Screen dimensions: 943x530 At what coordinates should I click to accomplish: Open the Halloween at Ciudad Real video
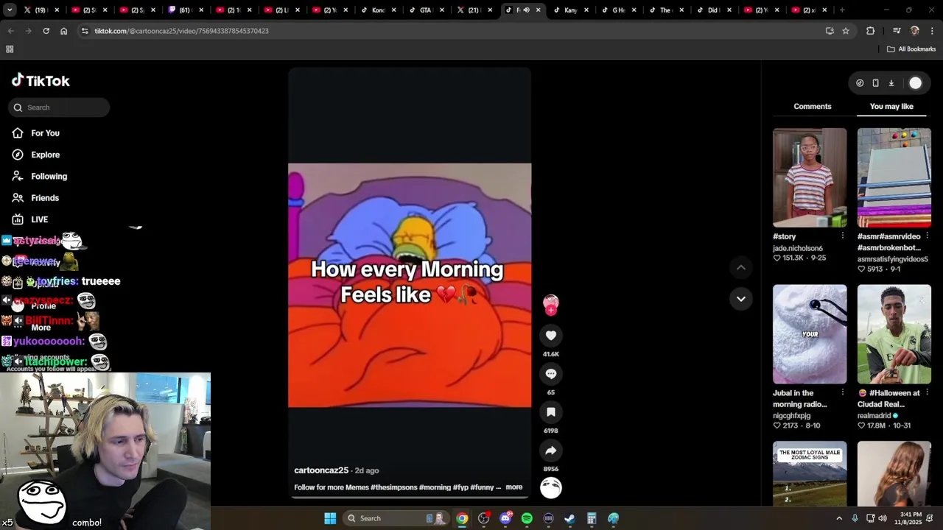(894, 334)
